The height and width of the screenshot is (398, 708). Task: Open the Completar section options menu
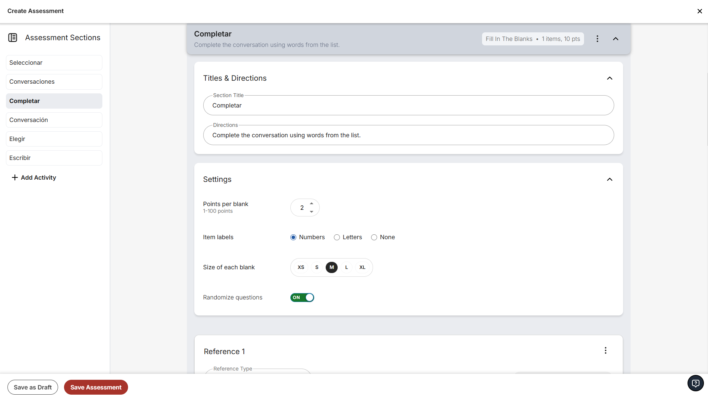597,39
